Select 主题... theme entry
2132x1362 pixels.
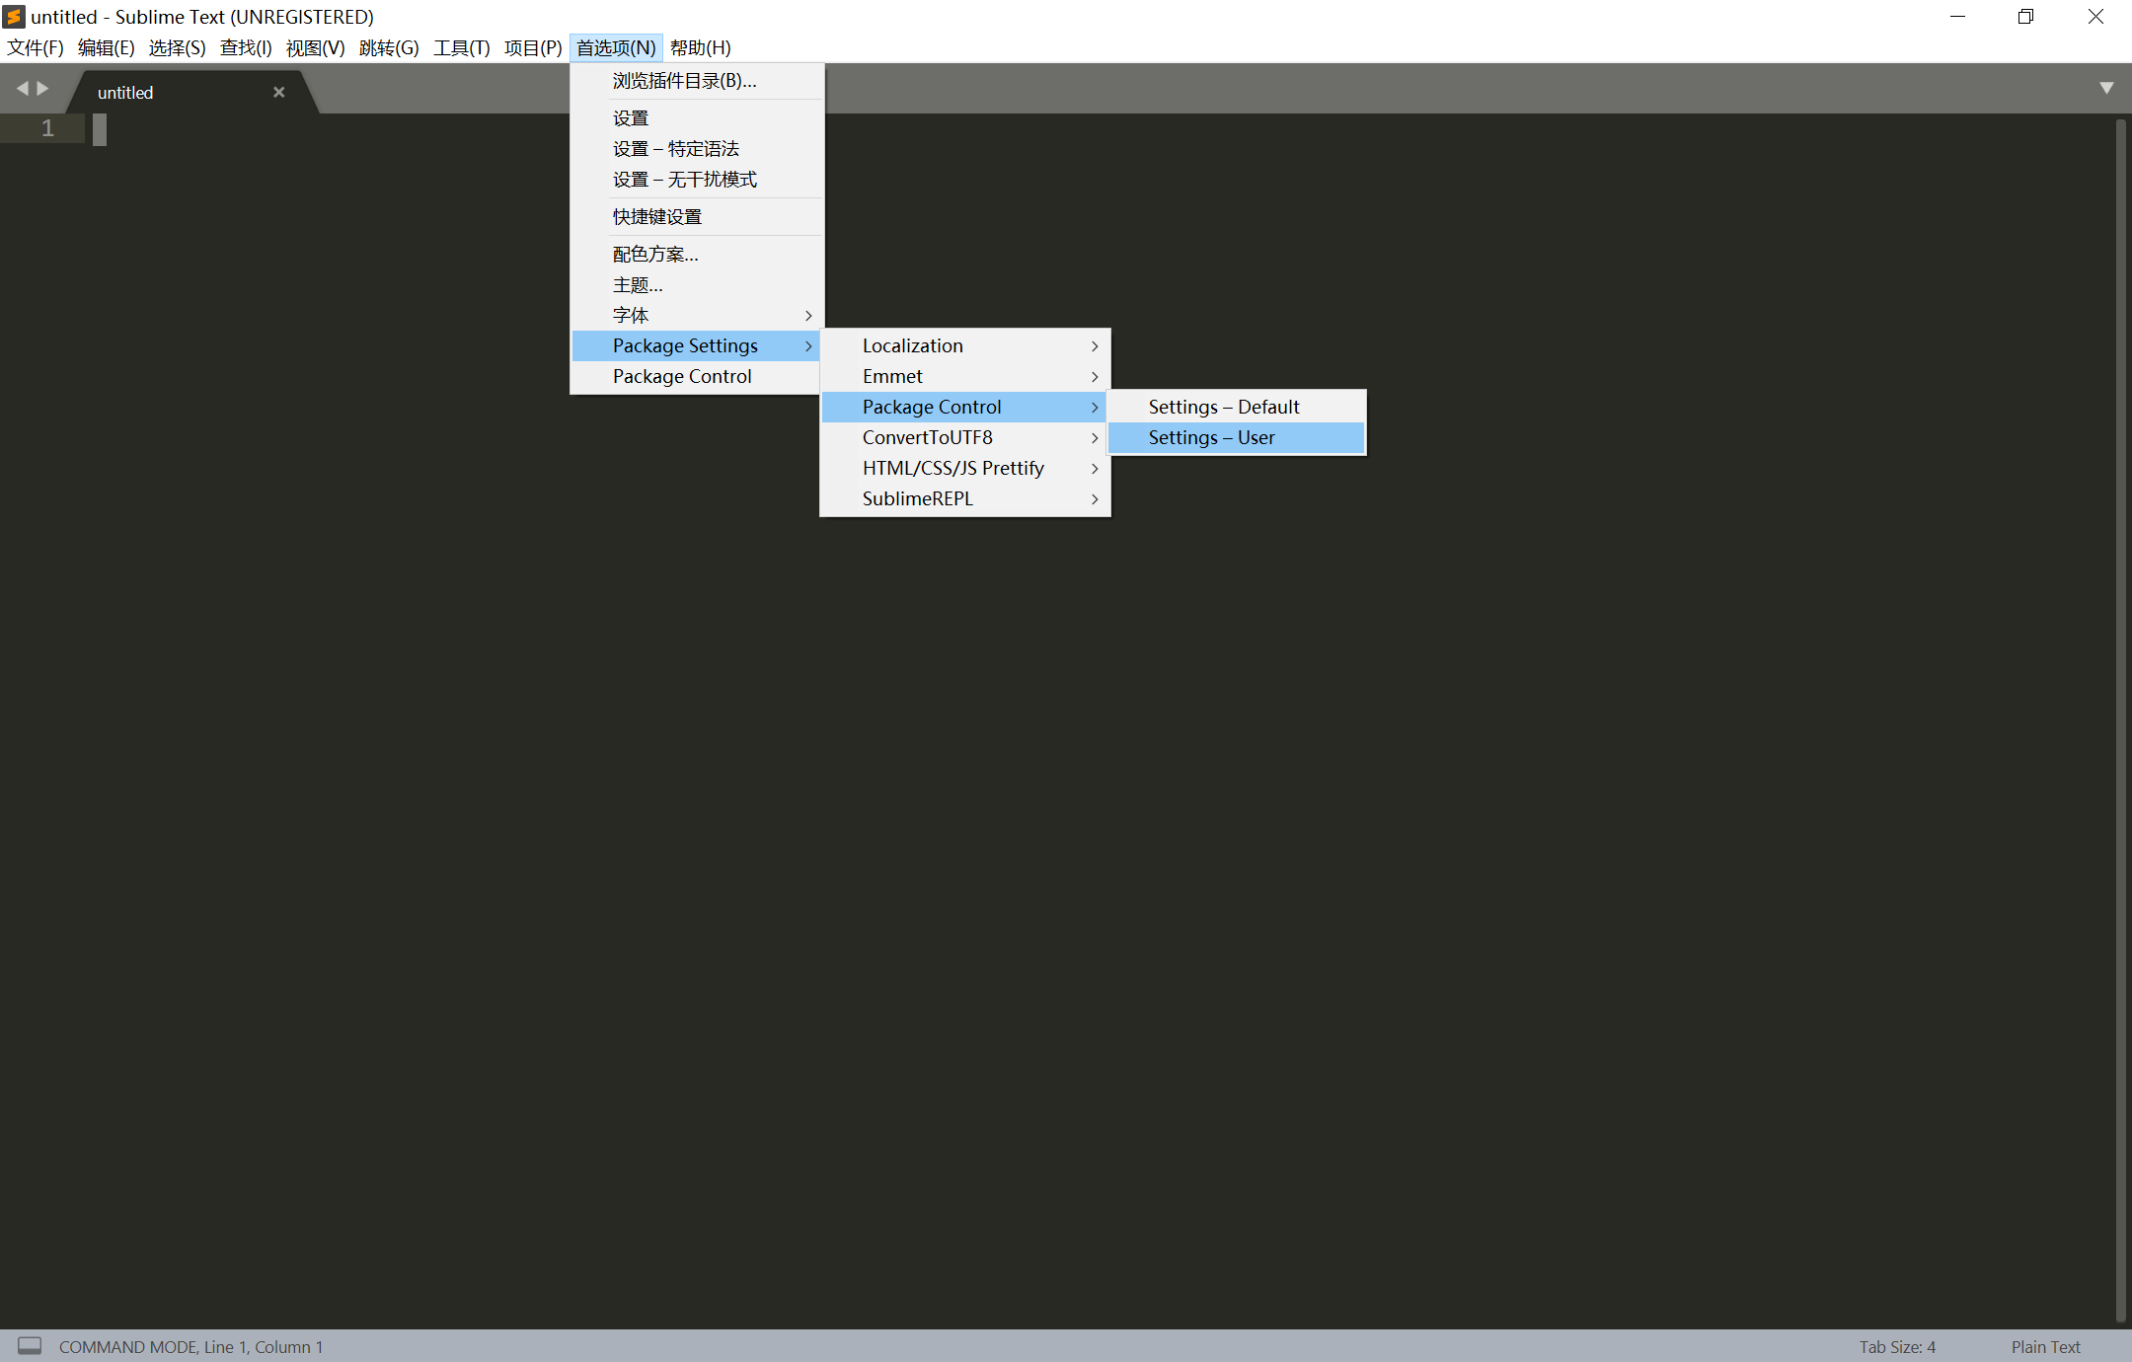coord(697,285)
